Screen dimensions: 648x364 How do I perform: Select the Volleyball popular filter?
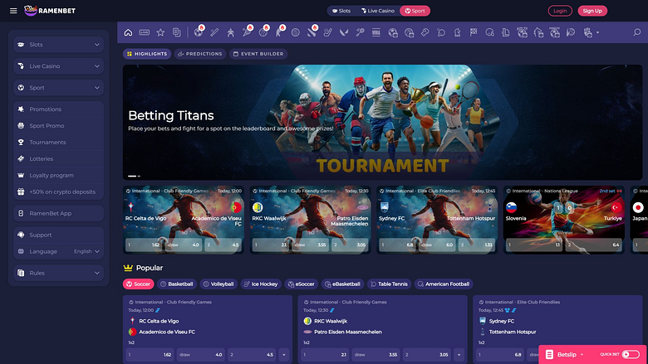click(x=218, y=284)
